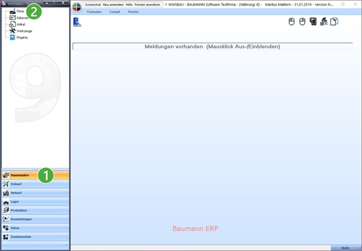The image size is (362, 251).
Task: Open the Formulare menu
Action: 94,12
